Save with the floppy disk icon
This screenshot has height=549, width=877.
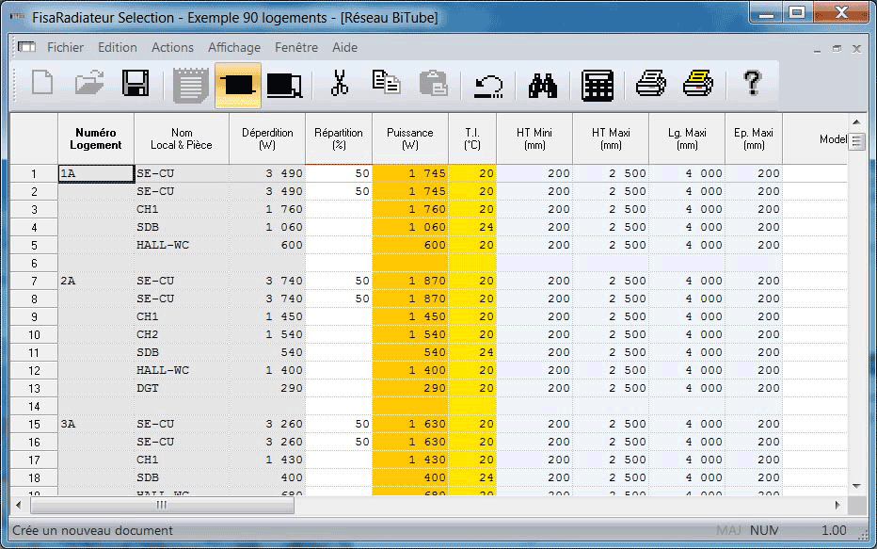tap(136, 84)
